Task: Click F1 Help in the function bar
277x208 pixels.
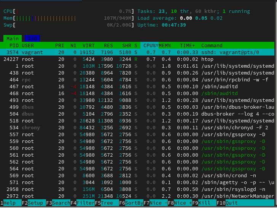Action: click(11, 203)
